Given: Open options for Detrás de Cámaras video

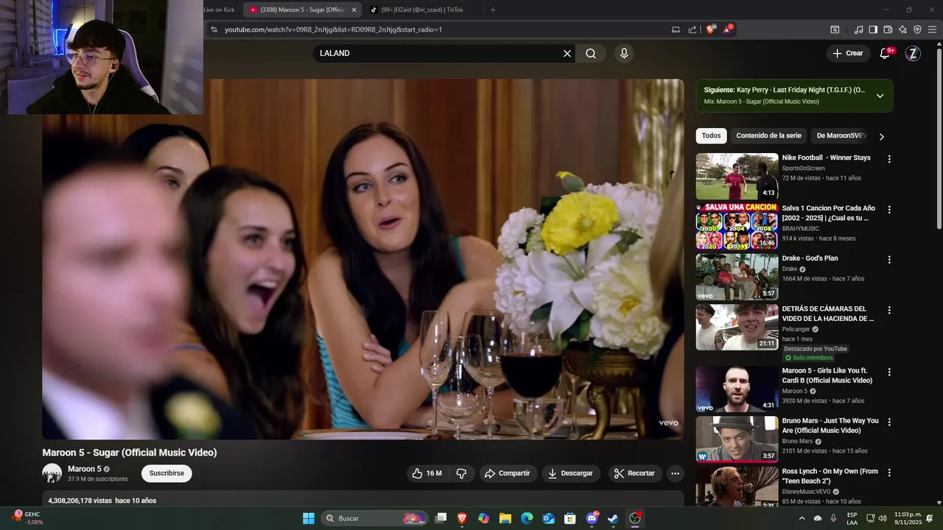Looking at the screenshot, I should coord(889,311).
